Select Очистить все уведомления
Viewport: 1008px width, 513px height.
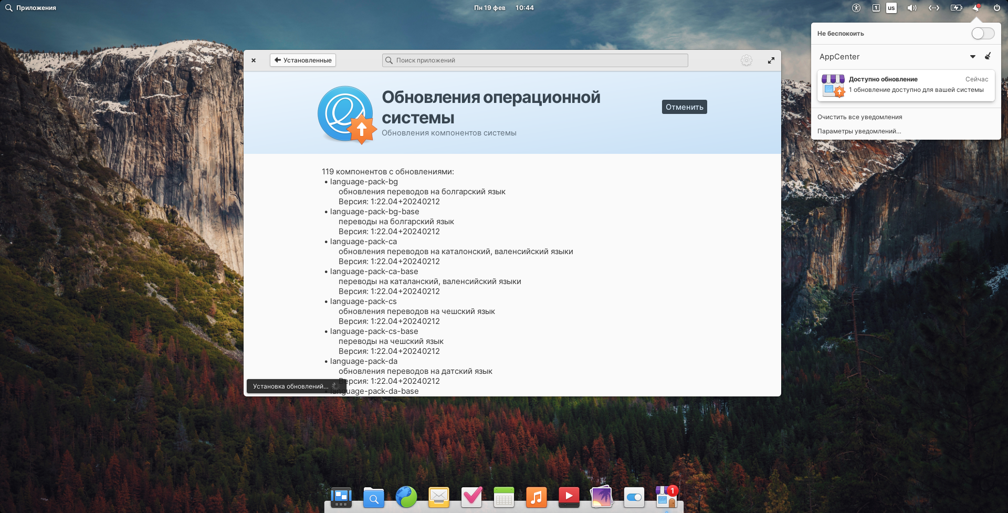[x=859, y=117]
